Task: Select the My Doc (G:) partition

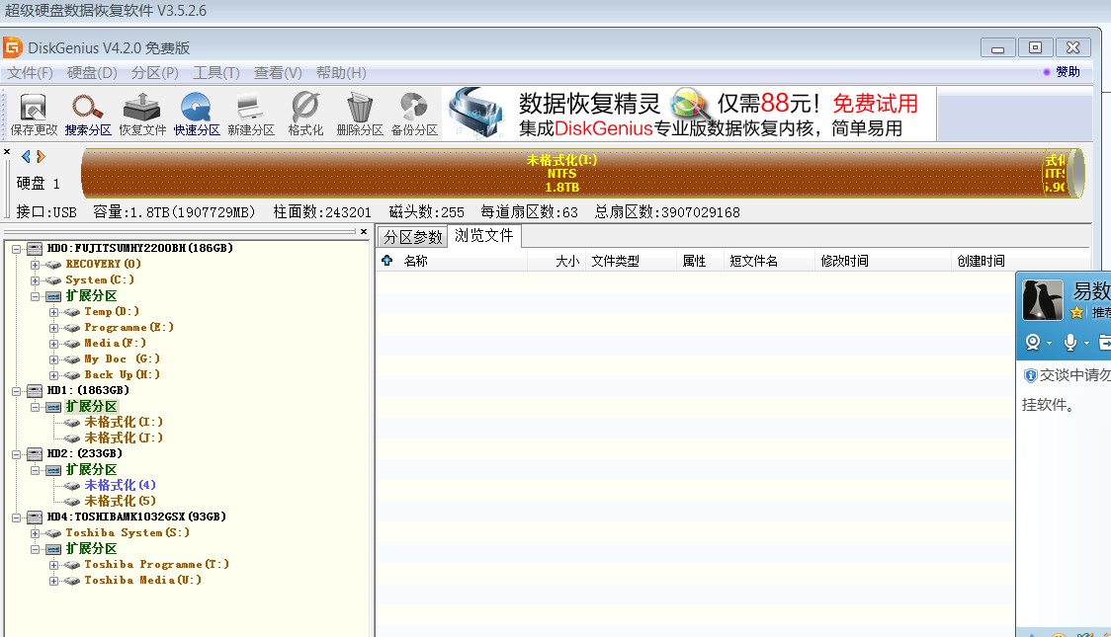Action: [122, 358]
